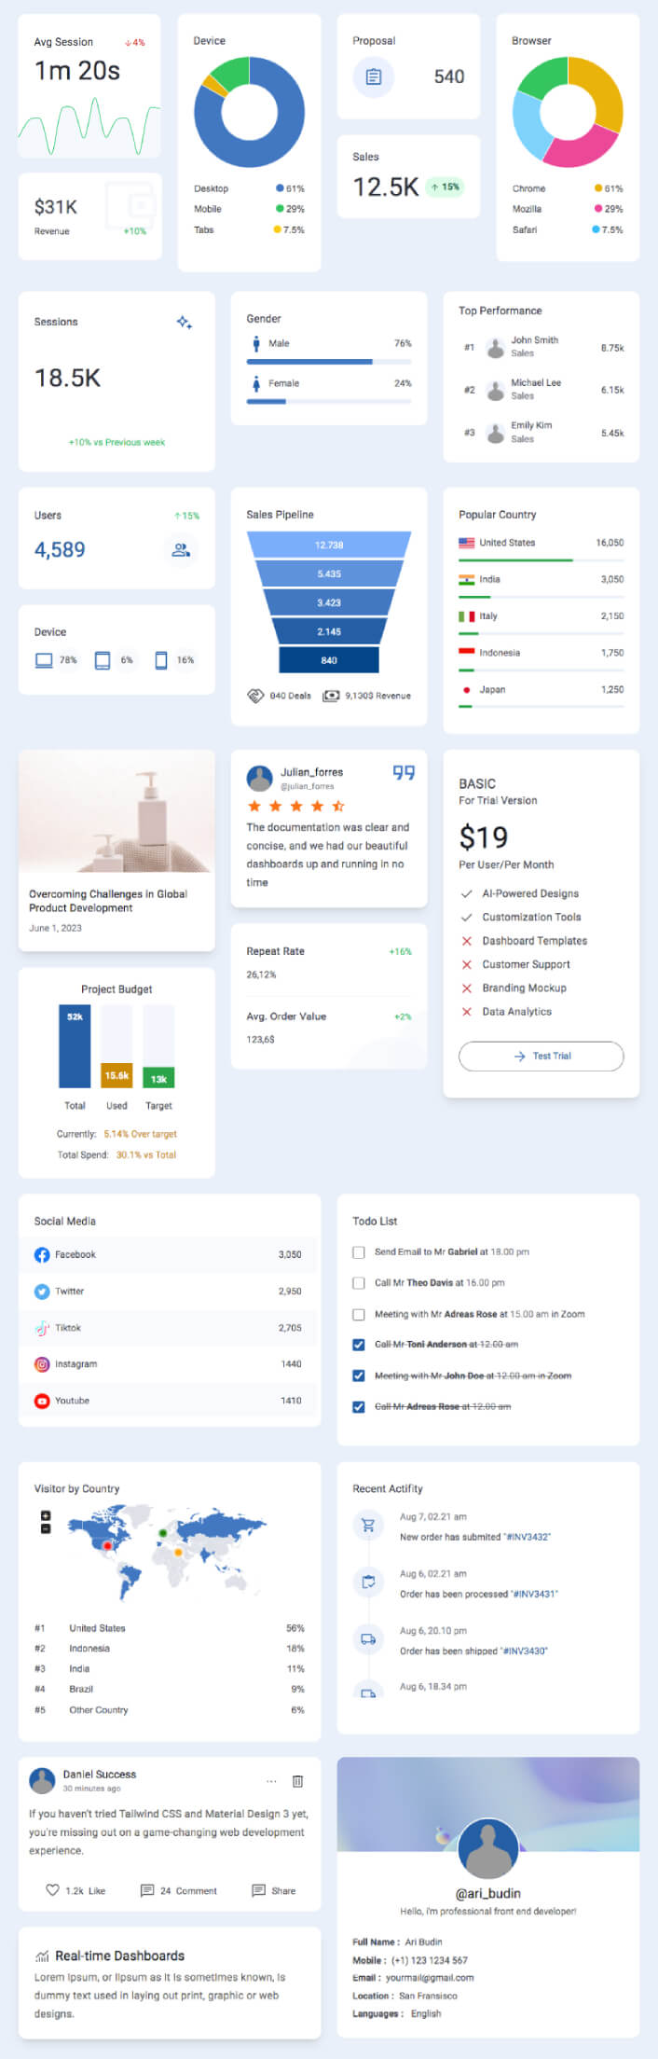The height and width of the screenshot is (2059, 658).
Task: Click the laptop device icon showing 78%
Action: coord(44,660)
